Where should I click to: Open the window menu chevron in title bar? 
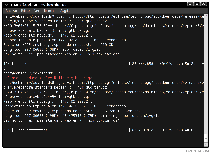(6, 5)
